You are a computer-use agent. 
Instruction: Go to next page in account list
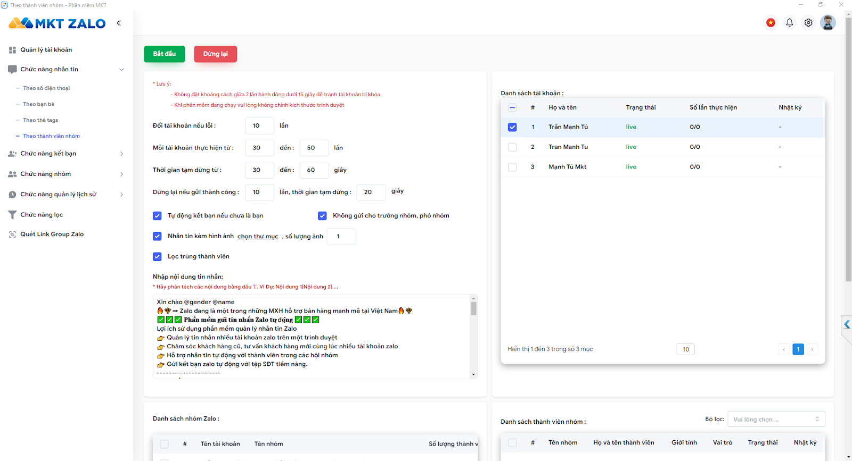pyautogui.click(x=812, y=349)
